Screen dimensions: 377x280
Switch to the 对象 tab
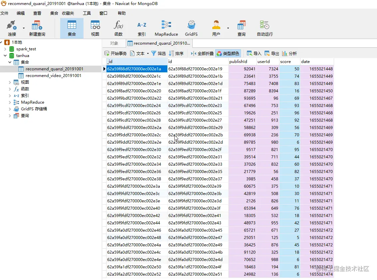pyautogui.click(x=114, y=43)
